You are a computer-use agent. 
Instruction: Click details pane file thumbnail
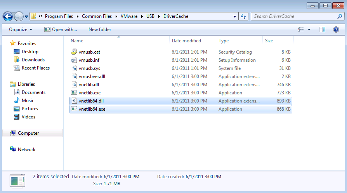tap(17, 181)
